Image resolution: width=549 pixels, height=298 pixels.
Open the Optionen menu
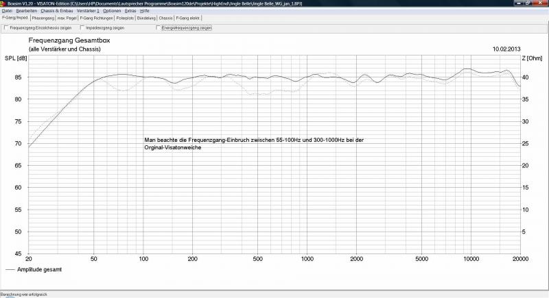[112, 11]
